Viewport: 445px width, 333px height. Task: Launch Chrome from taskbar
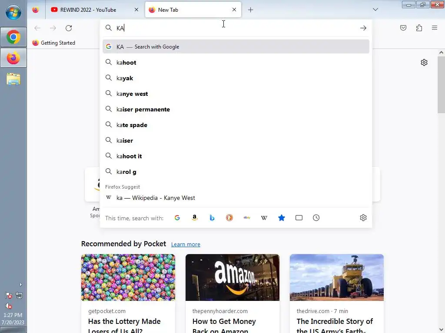click(13, 37)
